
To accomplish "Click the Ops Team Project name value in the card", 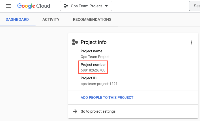I will click(95, 57).
